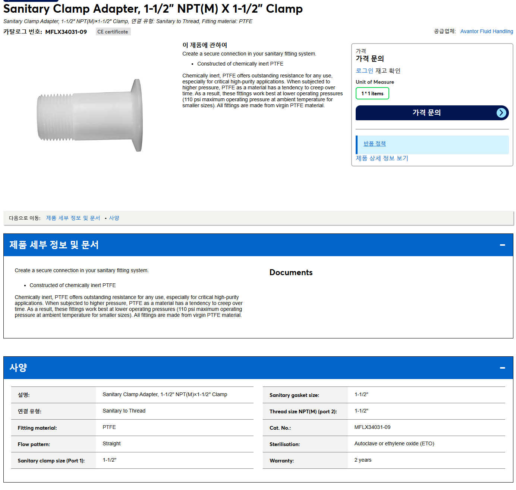Click the Documents heading
This screenshot has height=490, width=516.
click(291, 273)
